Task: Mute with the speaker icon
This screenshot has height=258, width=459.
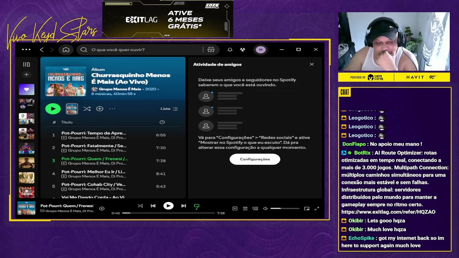Action: [x=265, y=209]
